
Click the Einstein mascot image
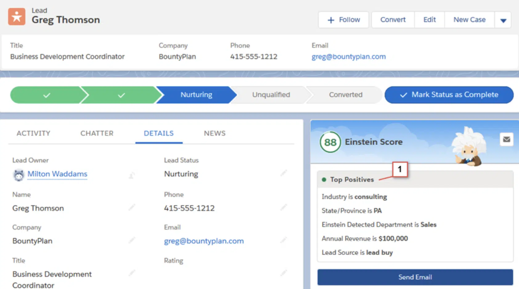pos(469,146)
